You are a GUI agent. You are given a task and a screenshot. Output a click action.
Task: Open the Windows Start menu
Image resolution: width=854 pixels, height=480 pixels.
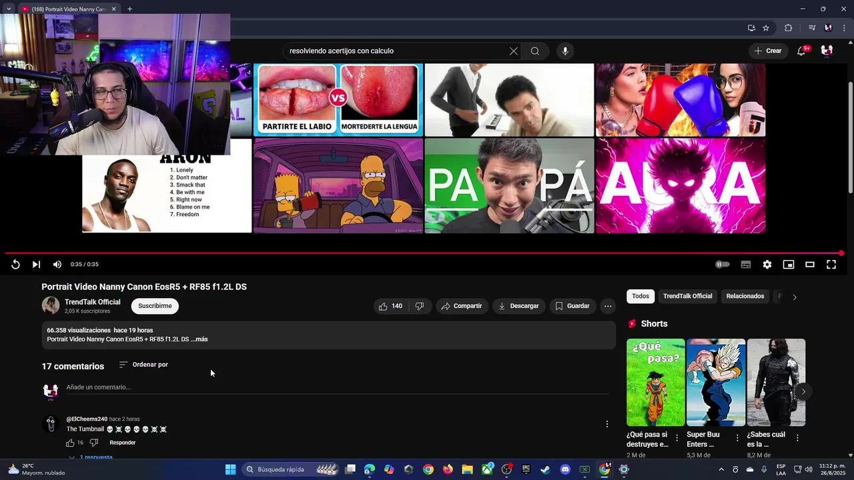click(230, 469)
